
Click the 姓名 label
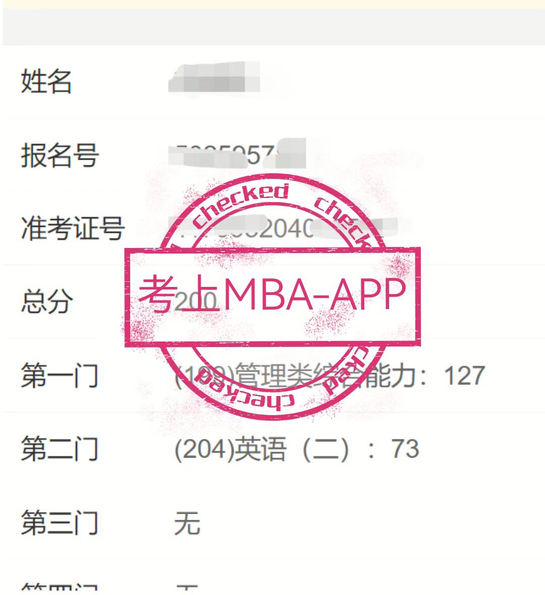pyautogui.click(x=46, y=81)
